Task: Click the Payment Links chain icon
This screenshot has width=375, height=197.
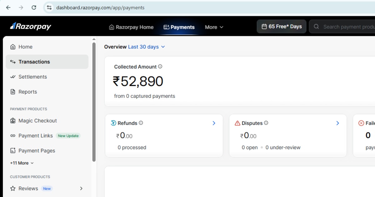Action: (13, 136)
